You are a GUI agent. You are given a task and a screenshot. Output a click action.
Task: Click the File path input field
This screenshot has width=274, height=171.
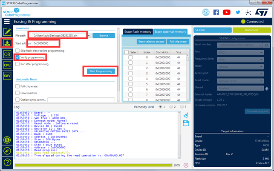coord(60,36)
